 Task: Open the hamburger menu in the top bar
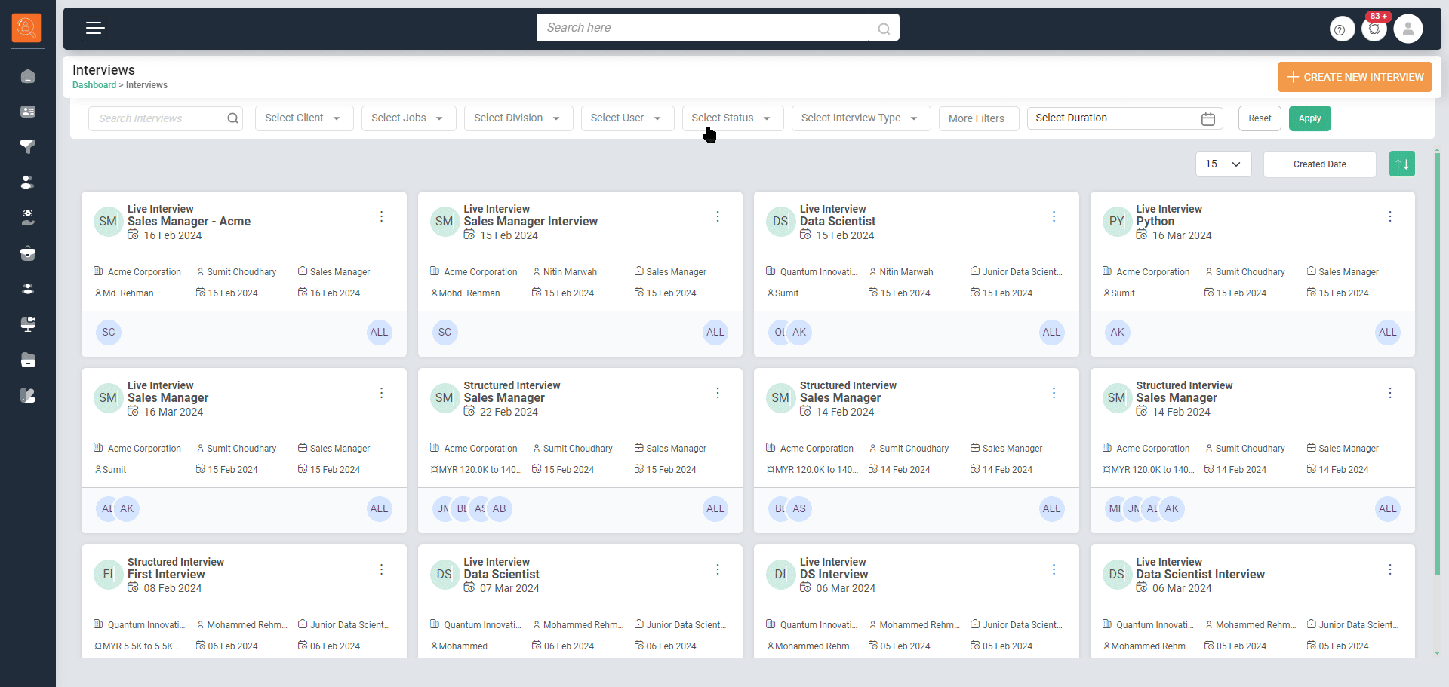pos(95,29)
